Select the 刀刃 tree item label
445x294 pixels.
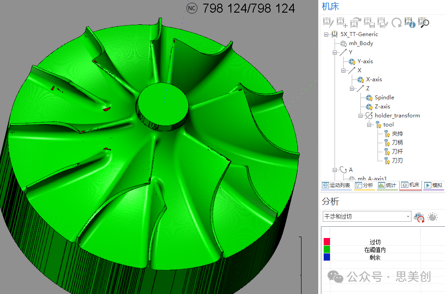coord(397,161)
